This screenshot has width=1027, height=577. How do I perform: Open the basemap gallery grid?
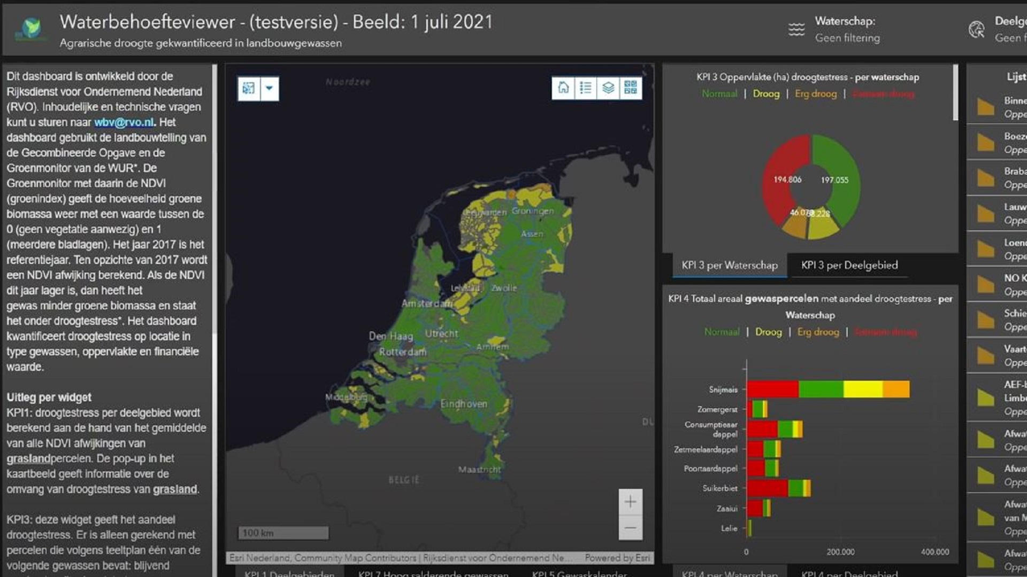pos(631,88)
